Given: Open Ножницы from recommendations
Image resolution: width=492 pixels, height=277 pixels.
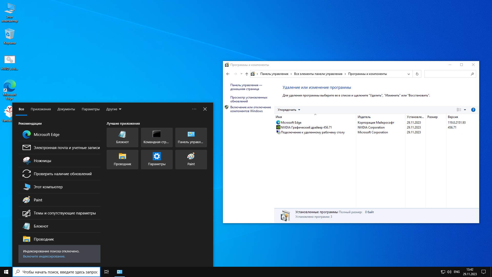Looking at the screenshot, I should tap(42, 161).
